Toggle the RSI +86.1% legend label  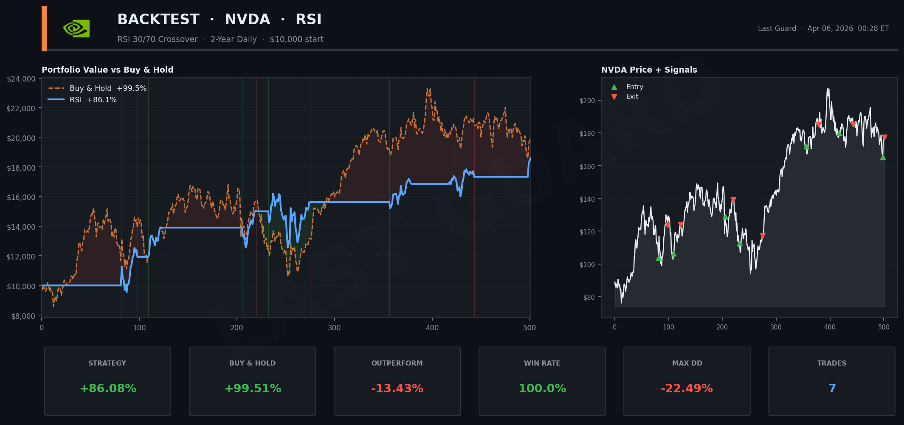[x=93, y=100]
